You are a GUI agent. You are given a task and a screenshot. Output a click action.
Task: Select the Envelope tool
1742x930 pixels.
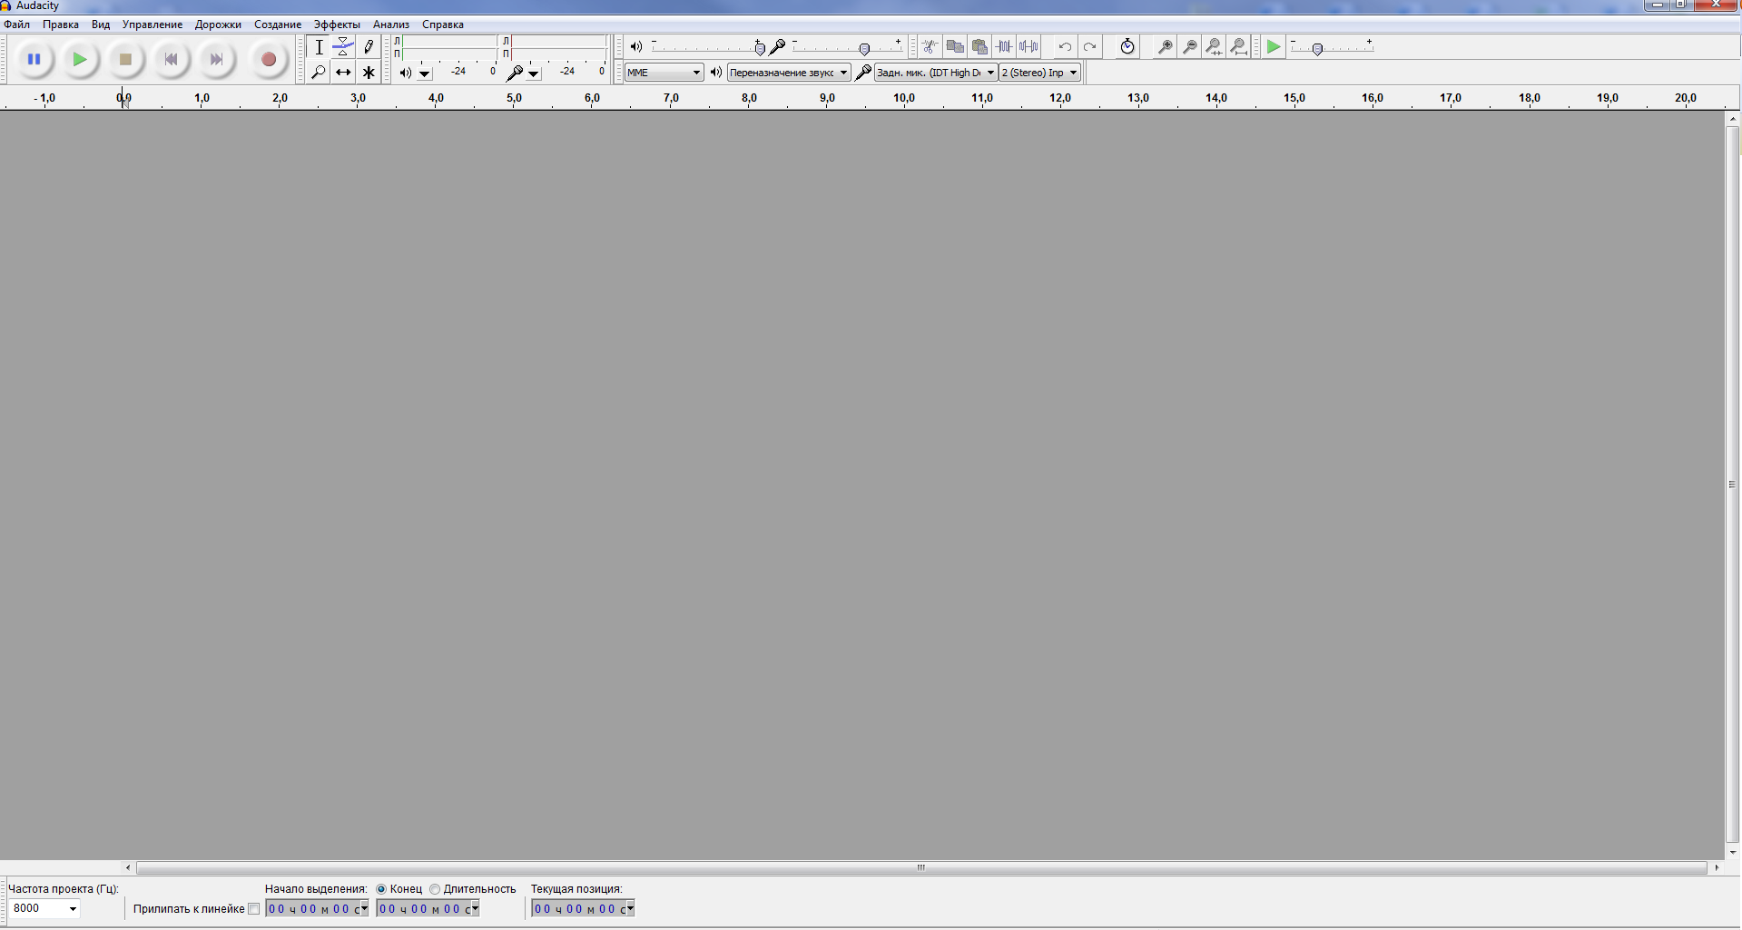click(x=343, y=47)
